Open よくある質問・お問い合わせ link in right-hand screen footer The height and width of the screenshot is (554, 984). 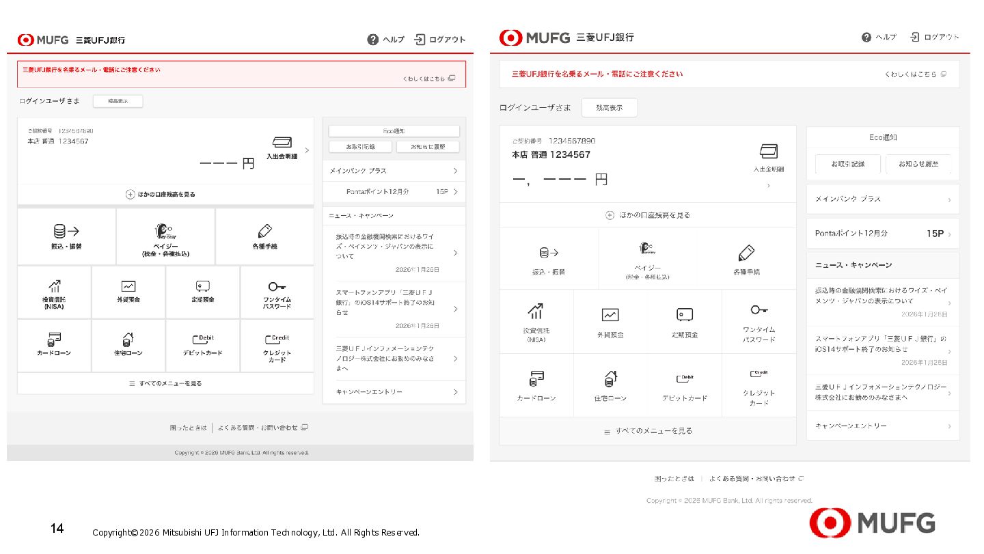(x=756, y=479)
